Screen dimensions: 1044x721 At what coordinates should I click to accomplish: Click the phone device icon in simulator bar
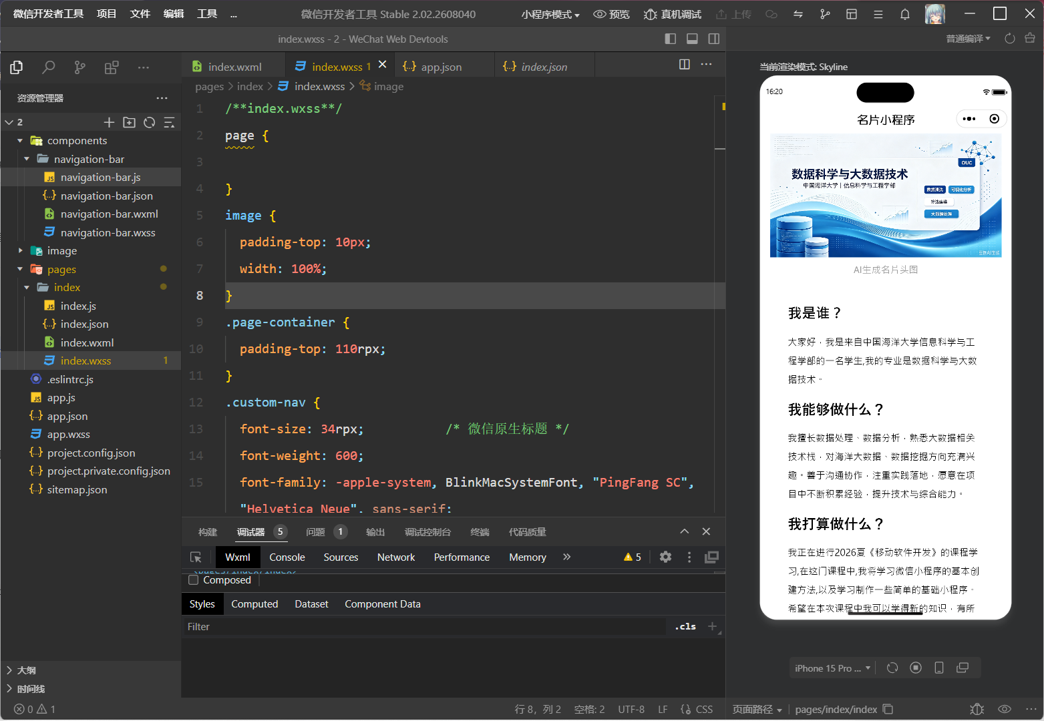click(939, 668)
